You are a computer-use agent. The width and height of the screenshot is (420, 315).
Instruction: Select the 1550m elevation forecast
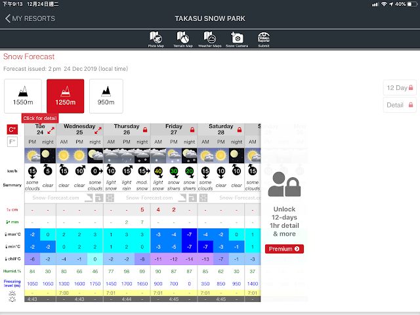point(23,96)
